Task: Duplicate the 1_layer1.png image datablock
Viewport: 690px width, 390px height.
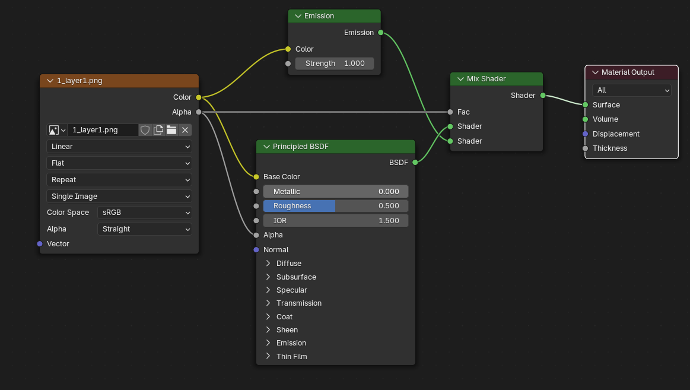Action: tap(158, 129)
